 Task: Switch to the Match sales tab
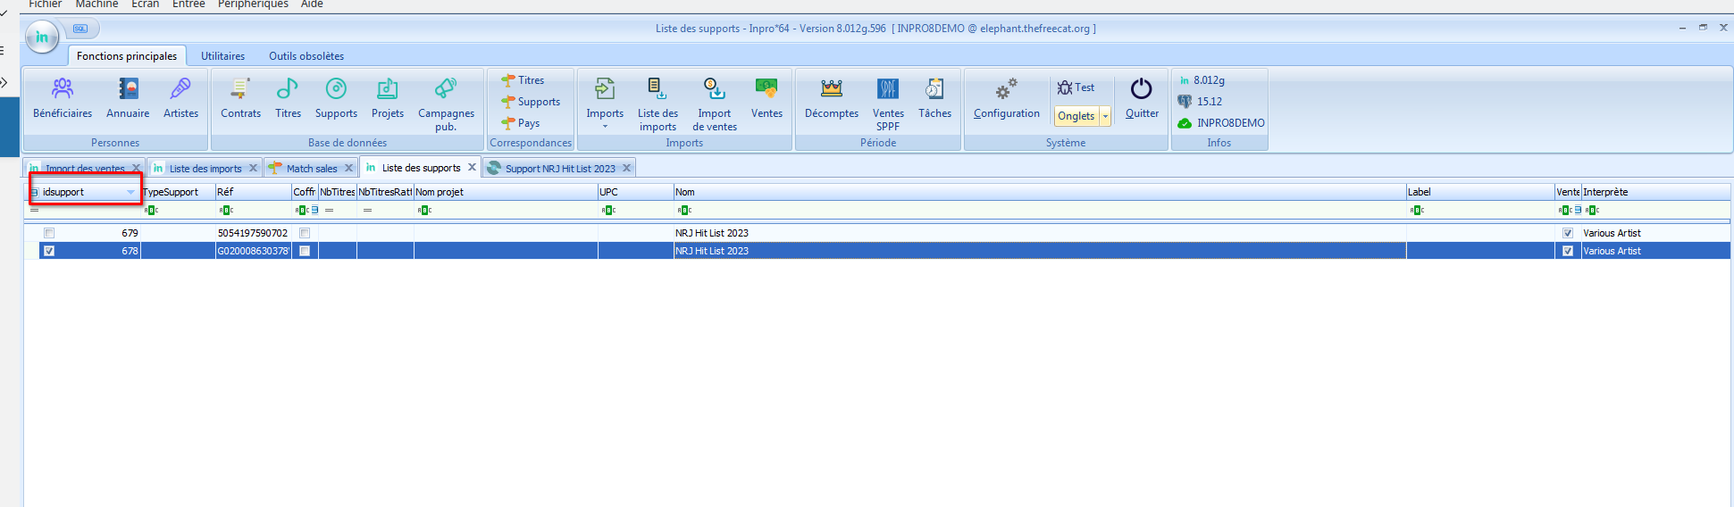tap(311, 169)
